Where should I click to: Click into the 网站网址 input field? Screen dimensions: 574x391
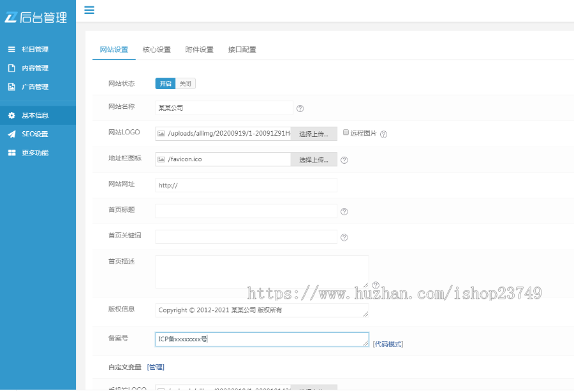(x=246, y=185)
